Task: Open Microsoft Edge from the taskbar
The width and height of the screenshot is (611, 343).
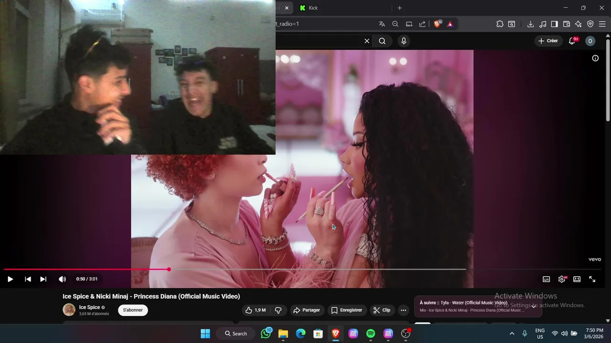Action: point(301,333)
